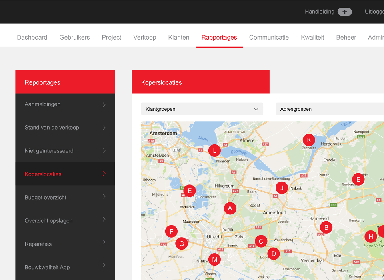Click the plus icon beside Handleiding

click(x=344, y=12)
